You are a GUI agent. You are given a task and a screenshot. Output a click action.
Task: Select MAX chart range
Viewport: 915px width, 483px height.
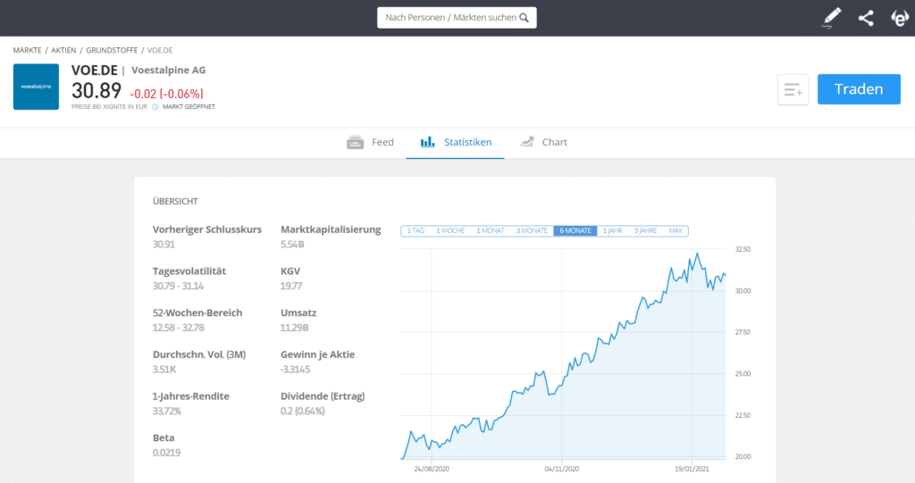click(676, 231)
